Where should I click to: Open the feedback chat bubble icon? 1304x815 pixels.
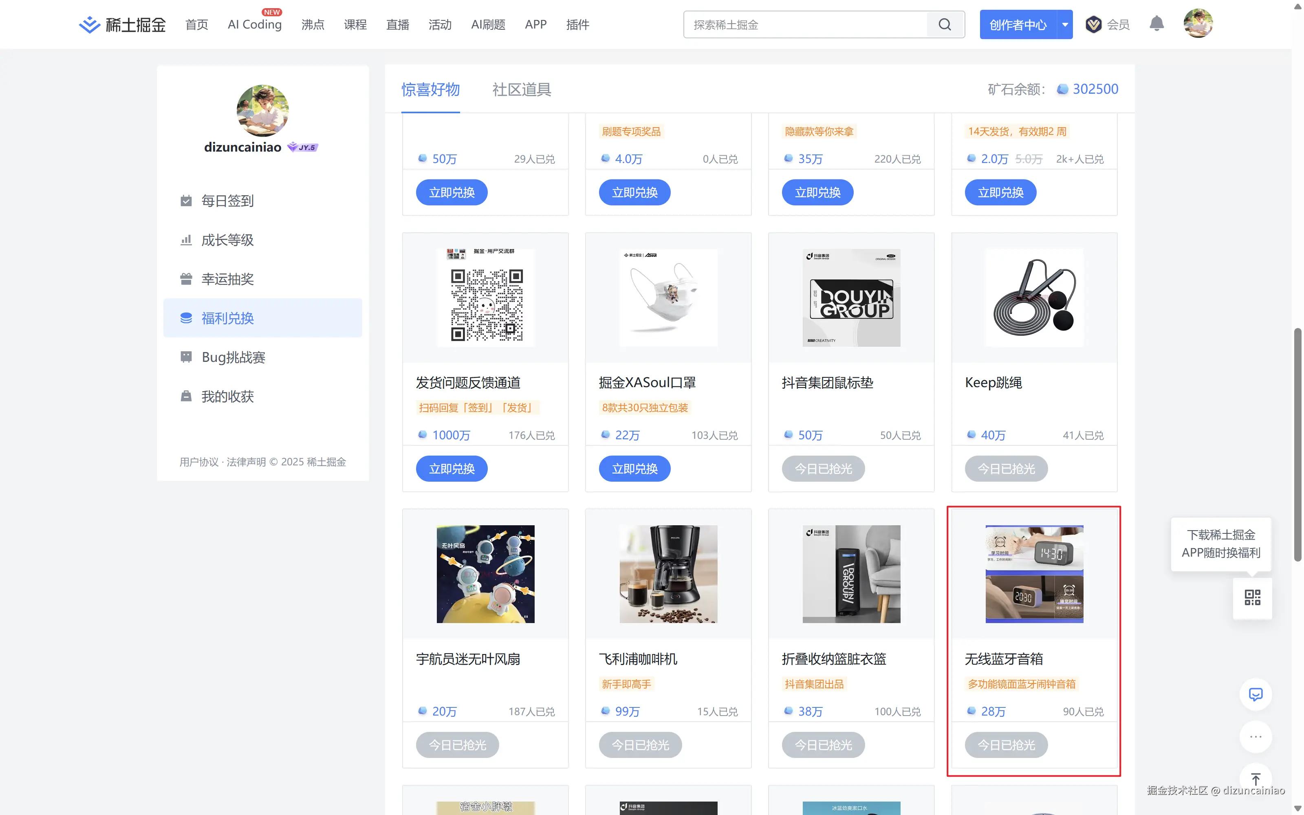tap(1256, 694)
